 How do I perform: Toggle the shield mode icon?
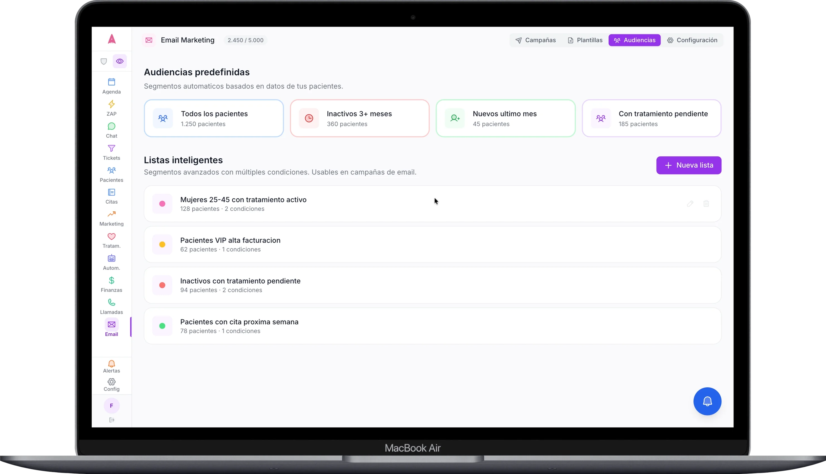tap(104, 61)
